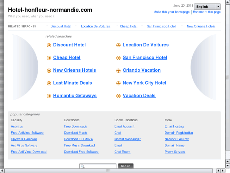Open the Antivirus category link
230x173 pixels.
point(17,126)
